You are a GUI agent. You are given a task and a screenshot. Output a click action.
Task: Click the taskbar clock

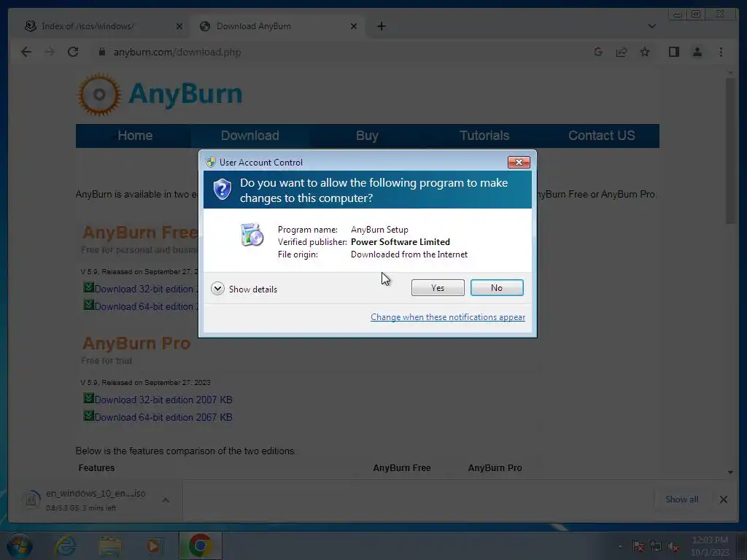pos(710,546)
